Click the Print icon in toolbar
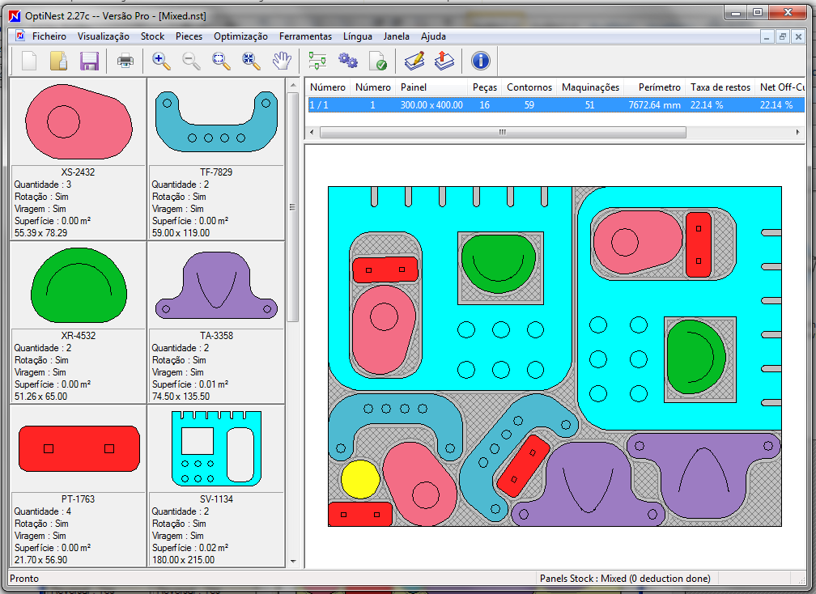The width and height of the screenshot is (816, 594). (125, 61)
